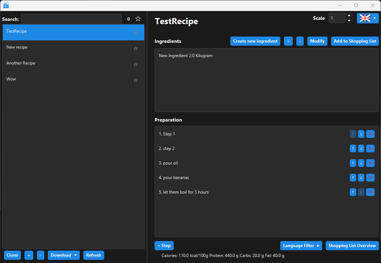Open the Shopping List Overview
Image resolution: width=381 pixels, height=263 pixels.
click(x=352, y=246)
